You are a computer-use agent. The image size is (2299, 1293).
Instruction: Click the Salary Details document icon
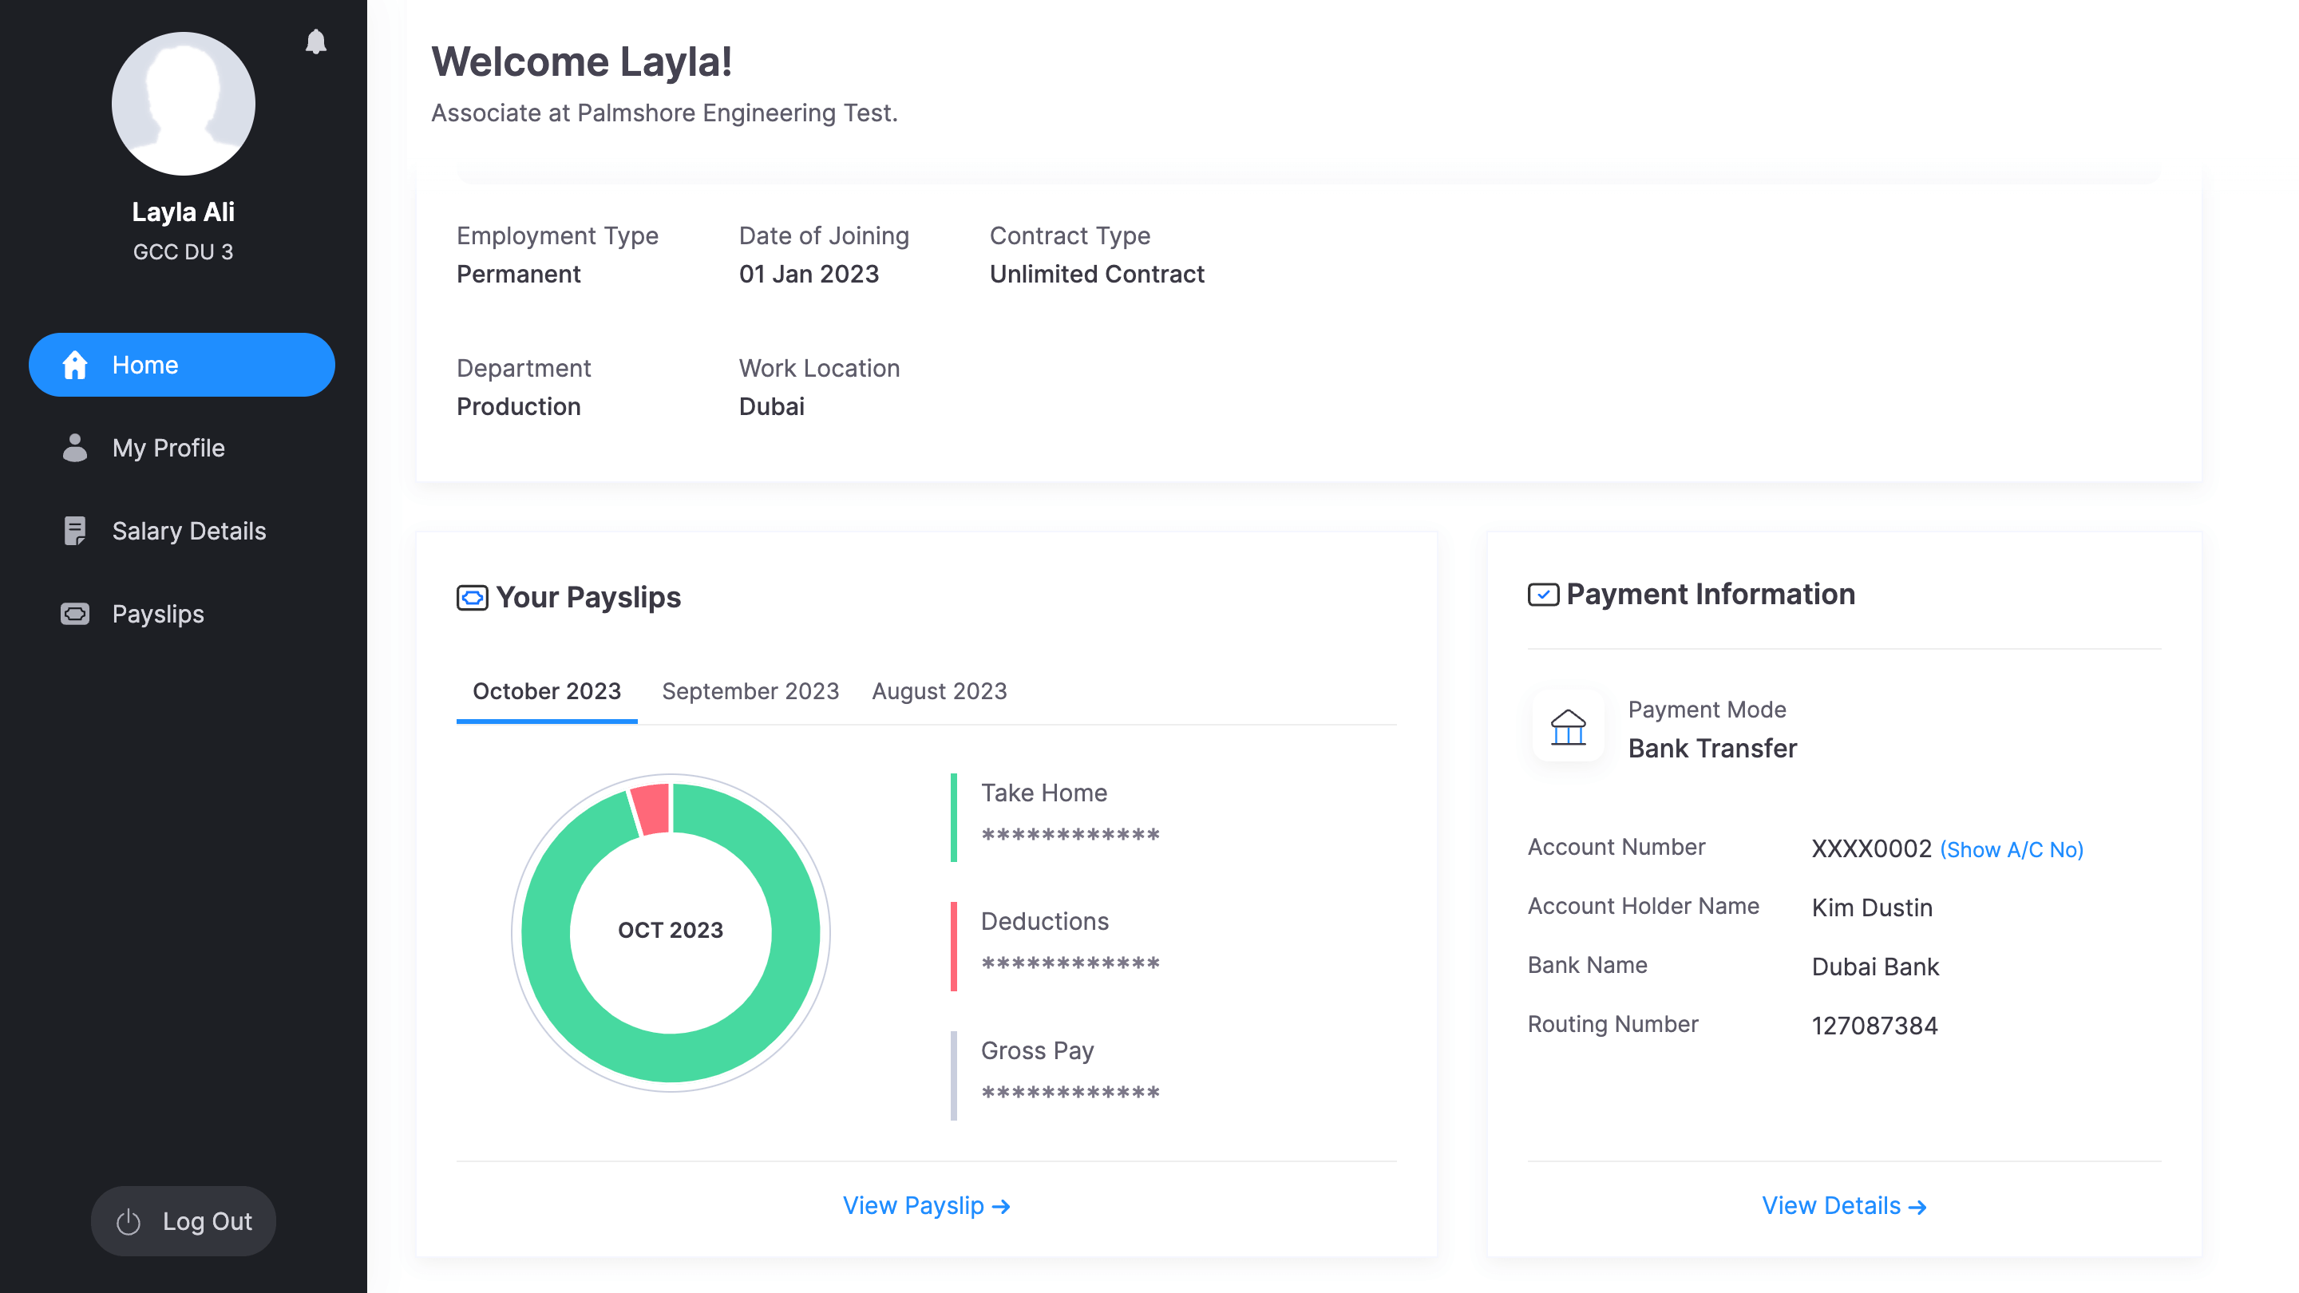click(x=75, y=531)
